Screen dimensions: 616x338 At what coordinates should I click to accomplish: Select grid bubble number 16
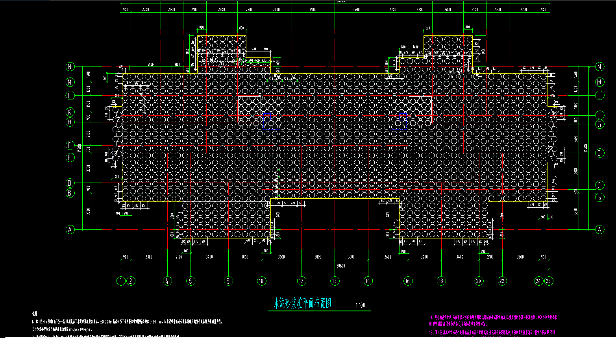pyautogui.click(x=408, y=281)
